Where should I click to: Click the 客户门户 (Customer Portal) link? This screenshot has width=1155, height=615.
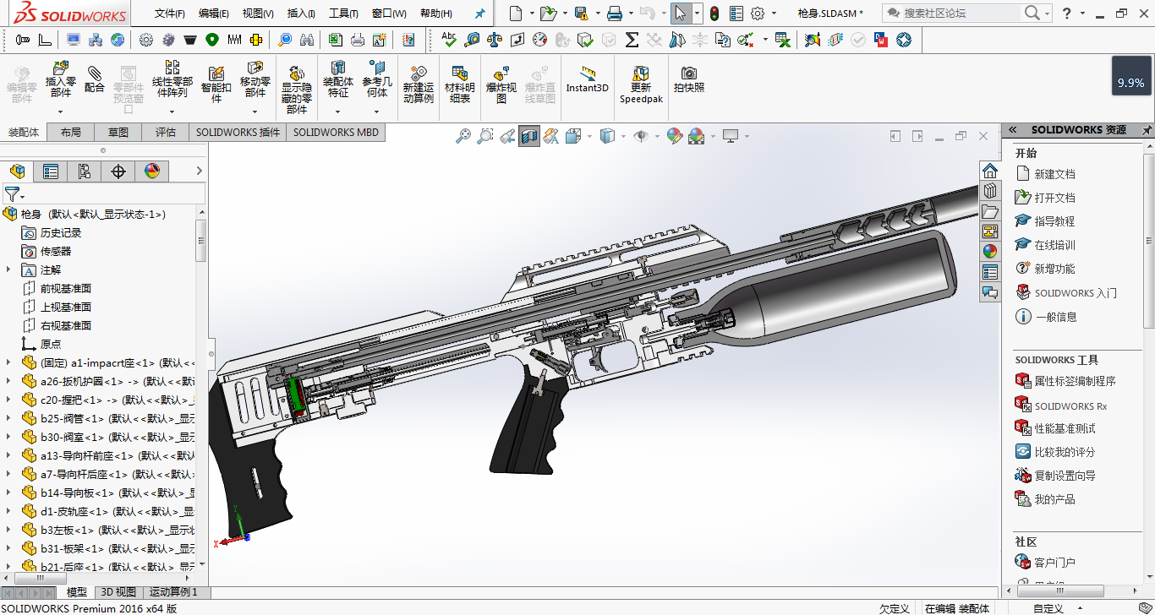(x=1055, y=563)
